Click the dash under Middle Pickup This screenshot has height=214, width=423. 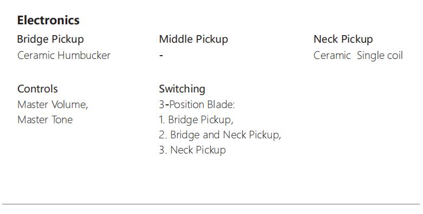[161, 56]
